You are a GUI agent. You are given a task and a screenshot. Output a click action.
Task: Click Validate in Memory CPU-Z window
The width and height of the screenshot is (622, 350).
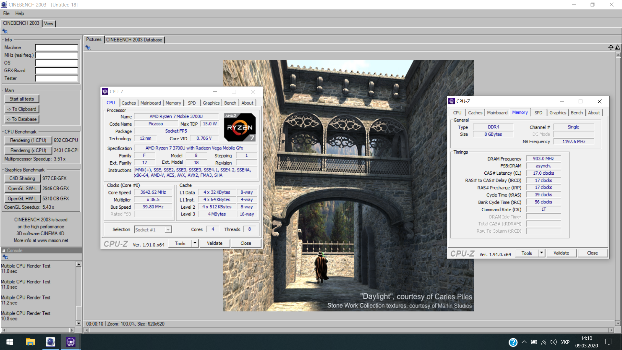click(561, 253)
